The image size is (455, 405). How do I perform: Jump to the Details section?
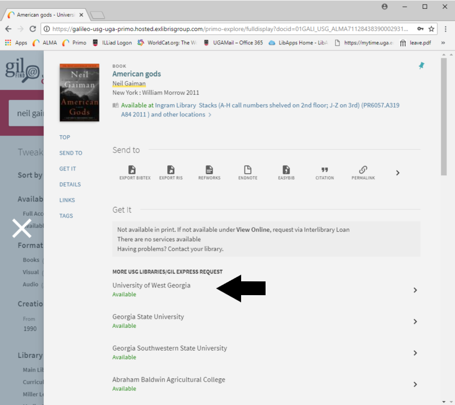click(x=70, y=184)
